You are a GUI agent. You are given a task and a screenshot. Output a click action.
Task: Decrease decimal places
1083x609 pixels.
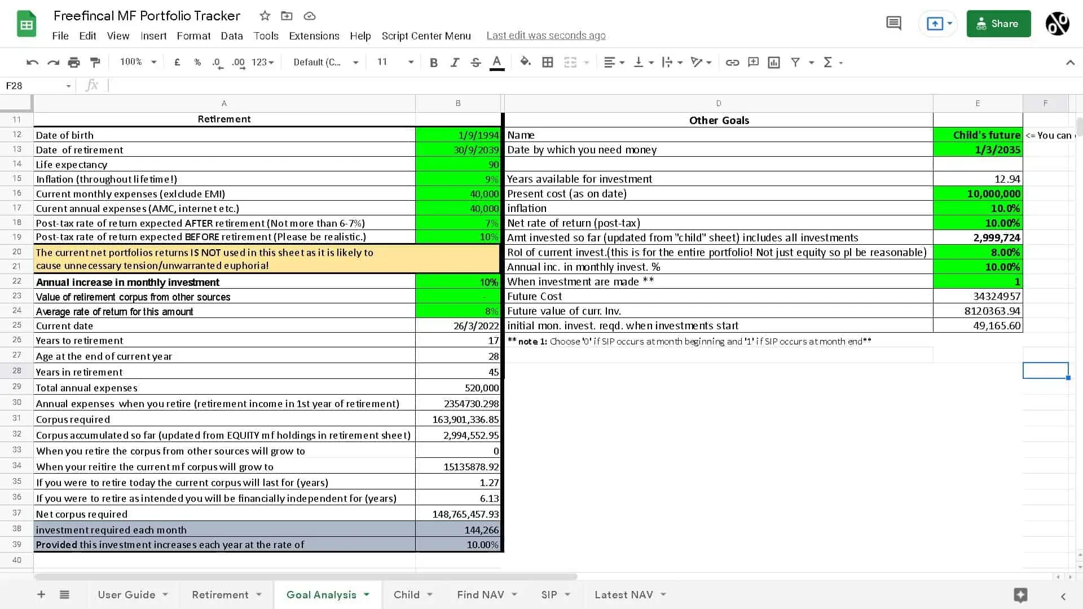point(217,63)
